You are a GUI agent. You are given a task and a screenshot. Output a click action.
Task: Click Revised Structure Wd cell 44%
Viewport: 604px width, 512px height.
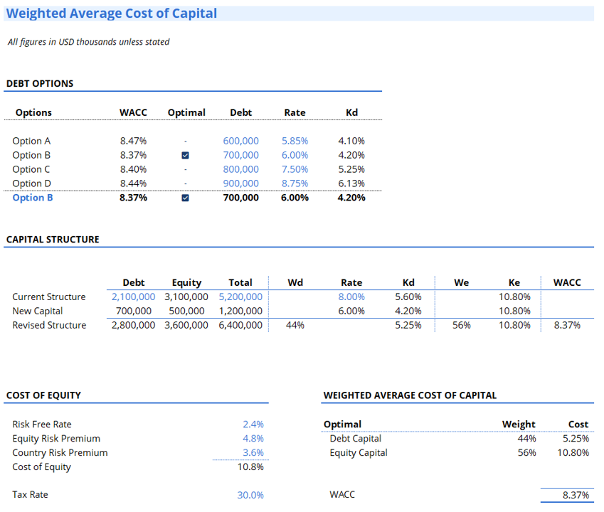click(295, 326)
